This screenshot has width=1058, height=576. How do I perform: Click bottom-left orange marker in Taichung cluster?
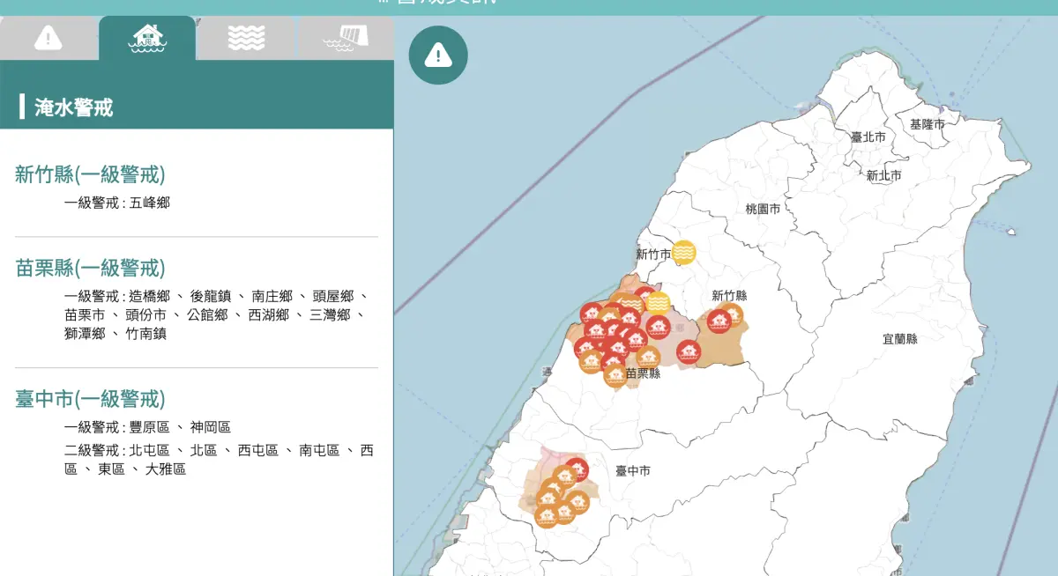tap(546, 516)
